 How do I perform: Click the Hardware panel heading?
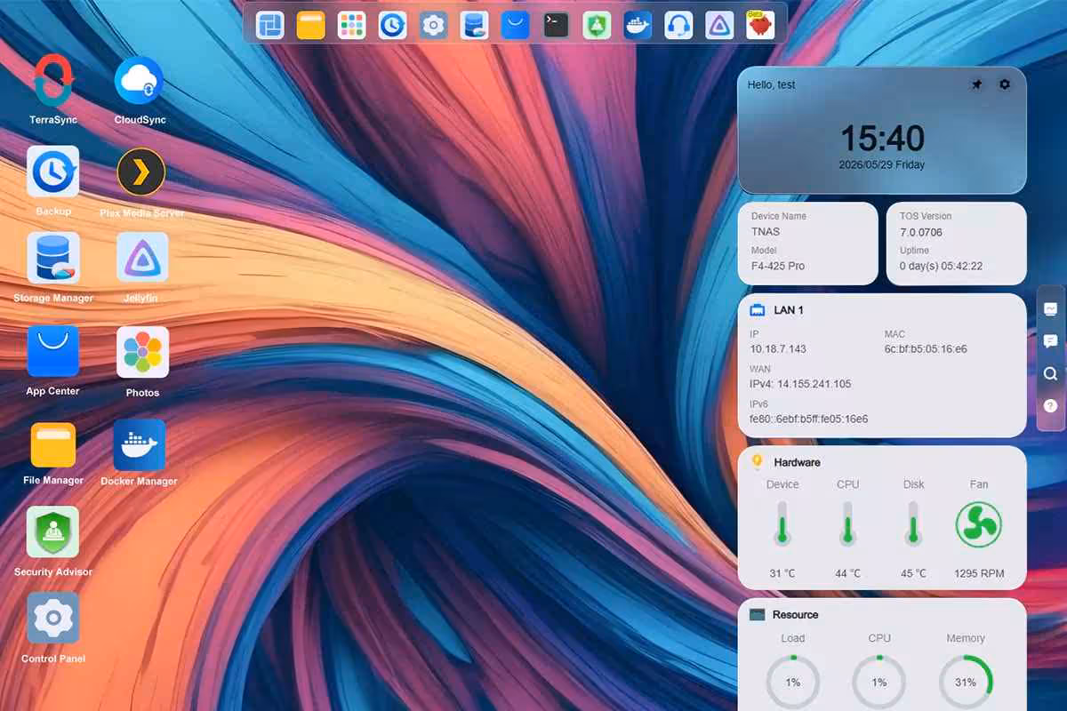(x=797, y=462)
